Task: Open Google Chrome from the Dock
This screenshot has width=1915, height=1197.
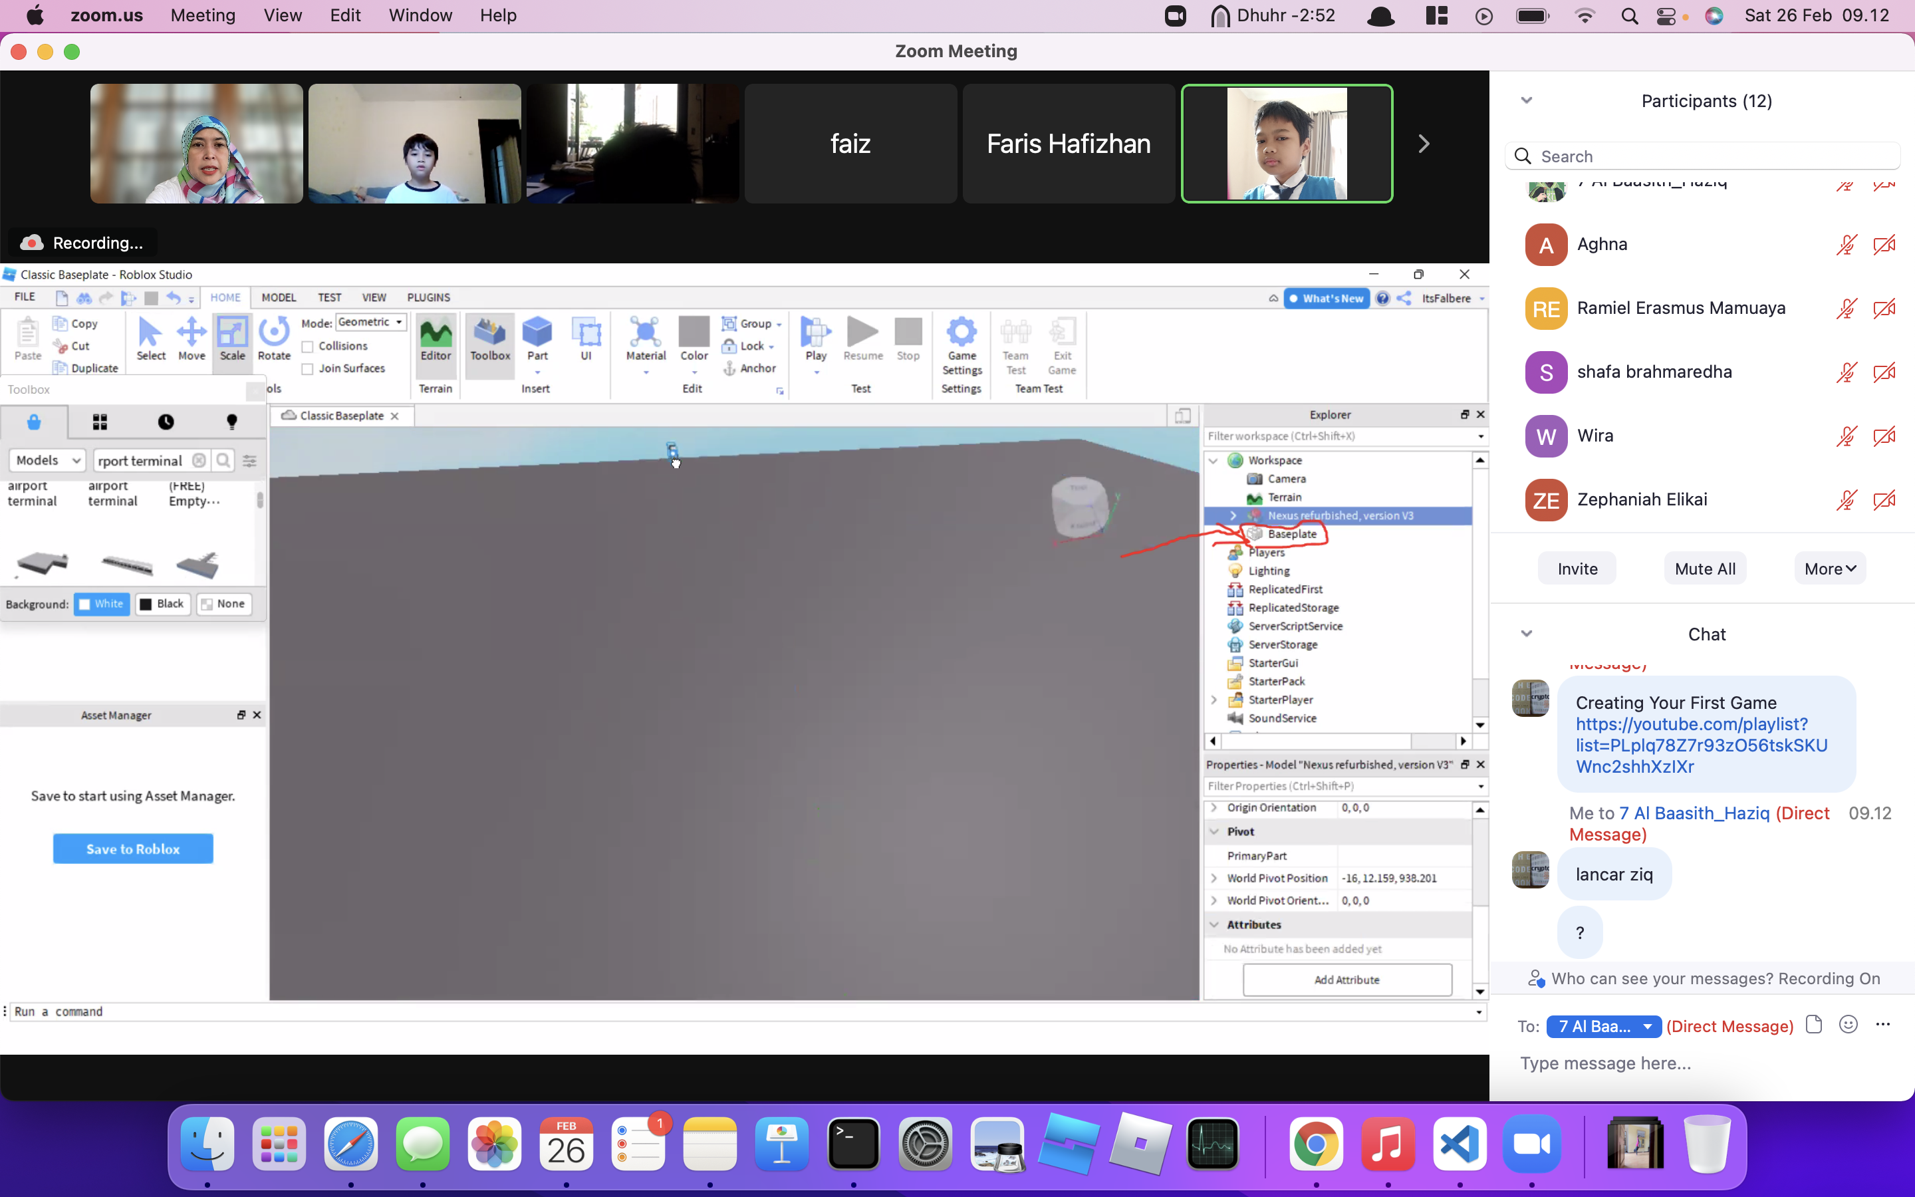Action: 1316,1144
